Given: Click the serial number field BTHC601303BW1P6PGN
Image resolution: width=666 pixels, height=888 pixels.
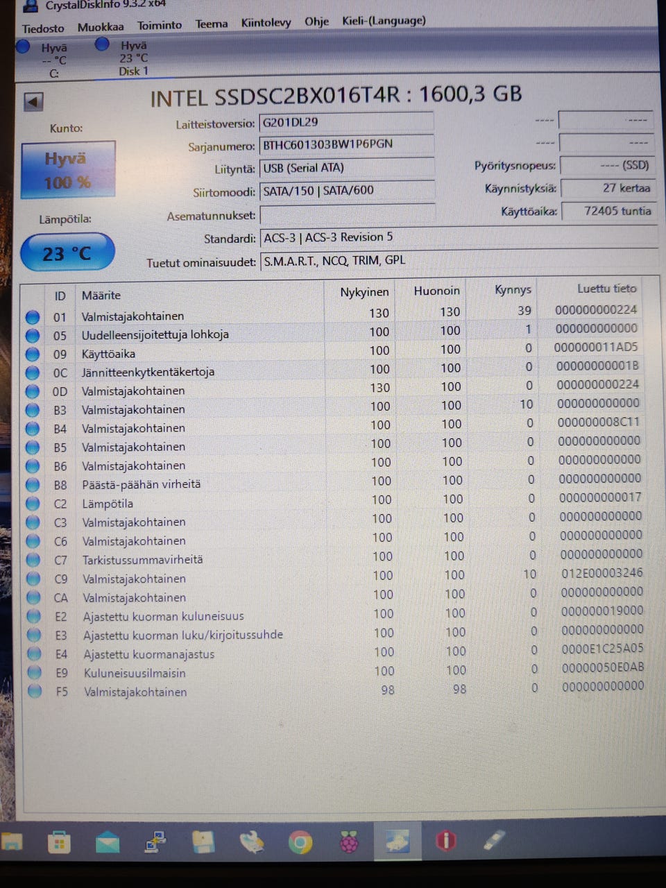Looking at the screenshot, I should click(x=346, y=144).
